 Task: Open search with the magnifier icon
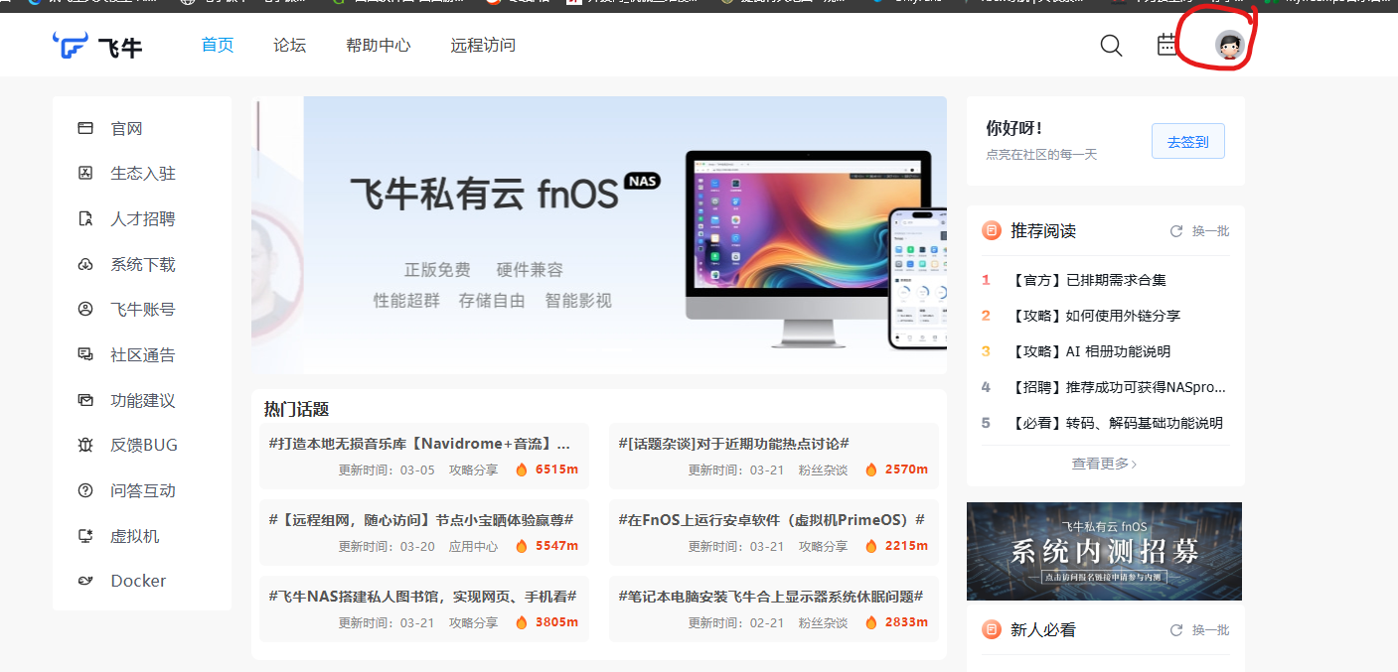click(x=1111, y=46)
